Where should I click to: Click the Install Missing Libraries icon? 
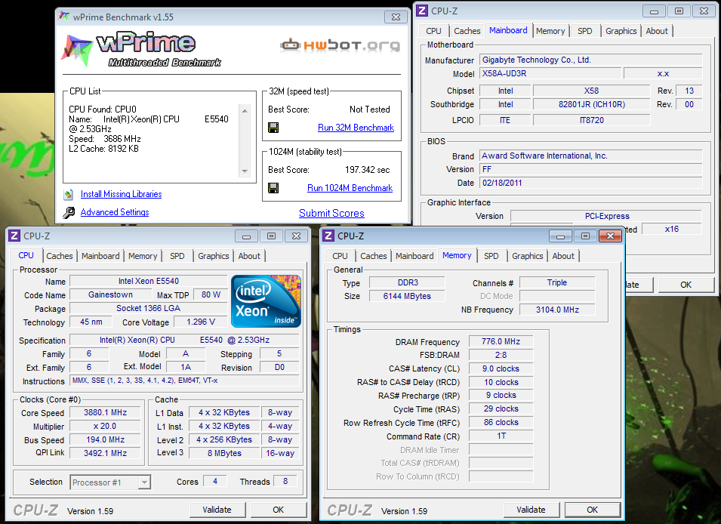tap(69, 194)
